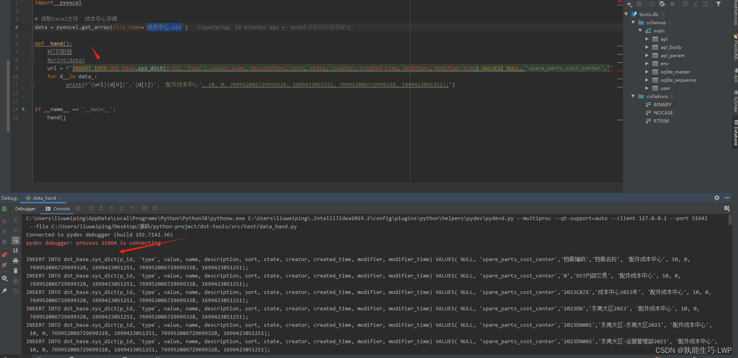This screenshot has height=358, width=738.
Task: Click the run gutter arrow at line 14
Action: (23, 109)
